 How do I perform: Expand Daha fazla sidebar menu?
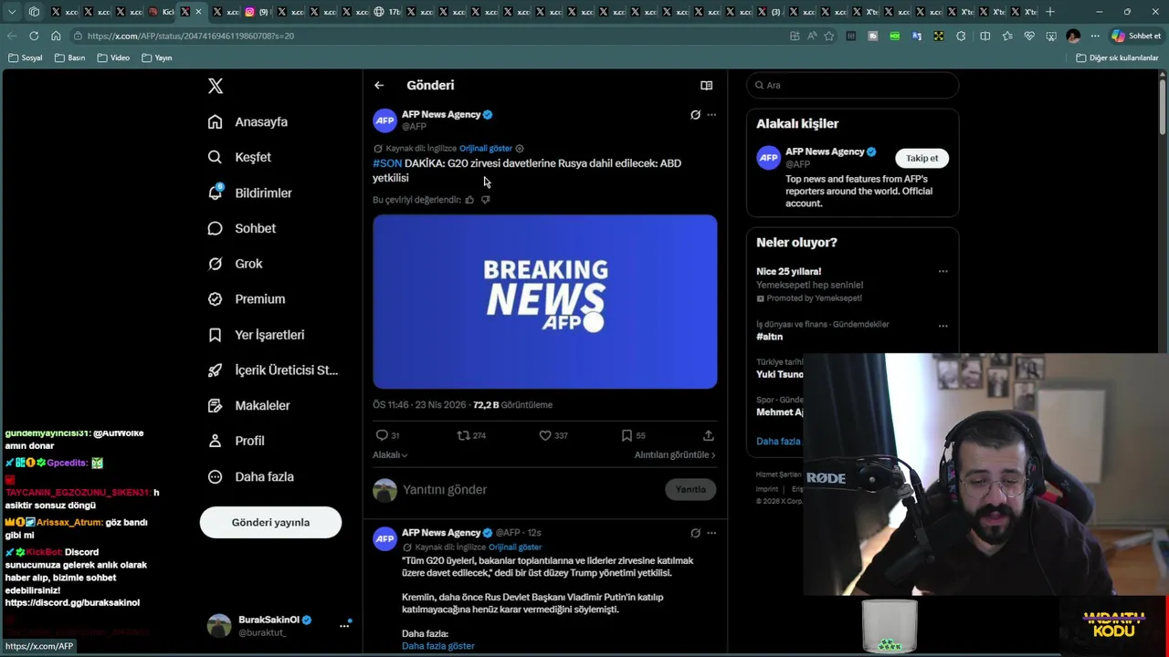tap(250, 476)
